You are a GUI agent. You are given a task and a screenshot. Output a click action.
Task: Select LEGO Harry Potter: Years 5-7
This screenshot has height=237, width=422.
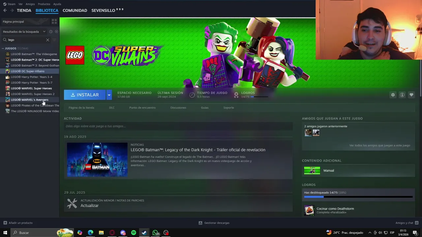click(31, 83)
